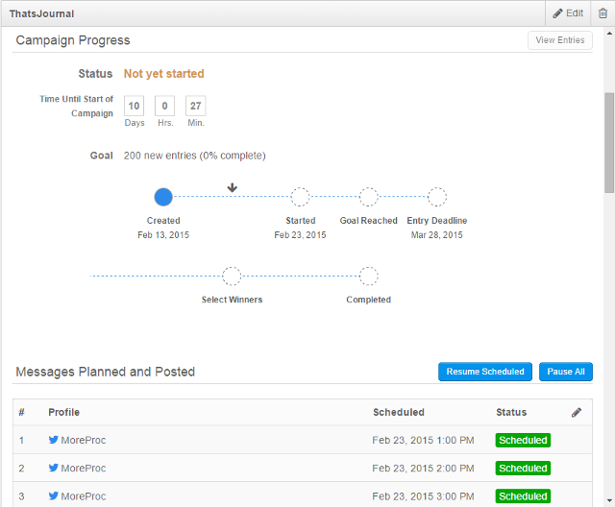
Task: Click the down arrow progress marker
Action: (232, 187)
